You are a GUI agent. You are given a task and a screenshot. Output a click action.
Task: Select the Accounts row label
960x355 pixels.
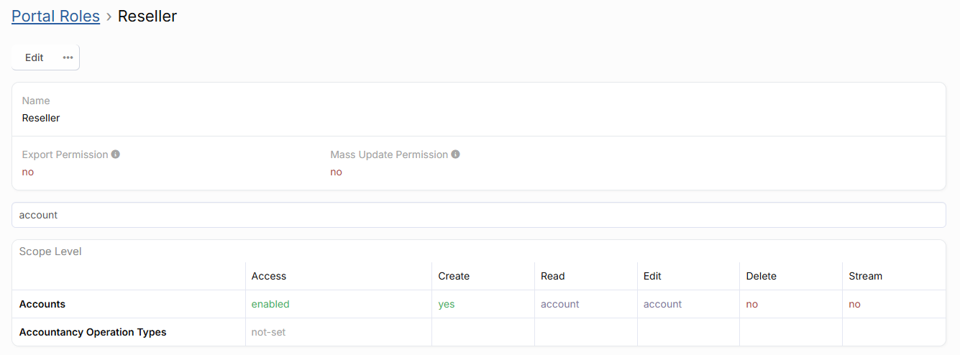click(x=42, y=304)
